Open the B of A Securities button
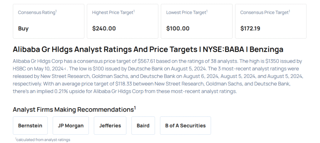The height and width of the screenshot is (143, 320). coord(185,126)
